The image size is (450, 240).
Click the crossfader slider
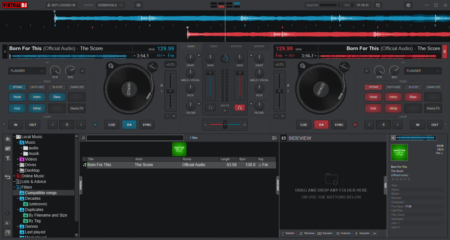point(225,125)
